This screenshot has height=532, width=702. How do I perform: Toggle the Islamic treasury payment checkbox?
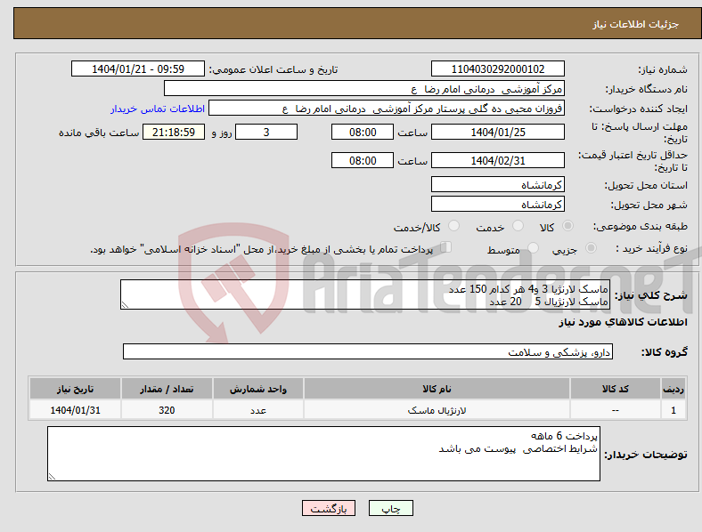[x=446, y=247]
